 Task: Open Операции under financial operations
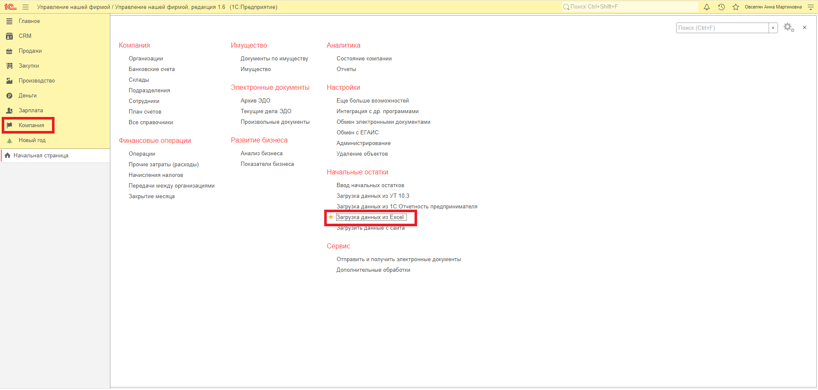tap(142, 154)
